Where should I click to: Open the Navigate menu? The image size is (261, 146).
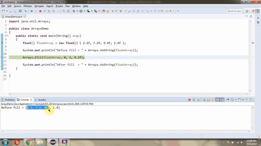(x=39, y=6)
